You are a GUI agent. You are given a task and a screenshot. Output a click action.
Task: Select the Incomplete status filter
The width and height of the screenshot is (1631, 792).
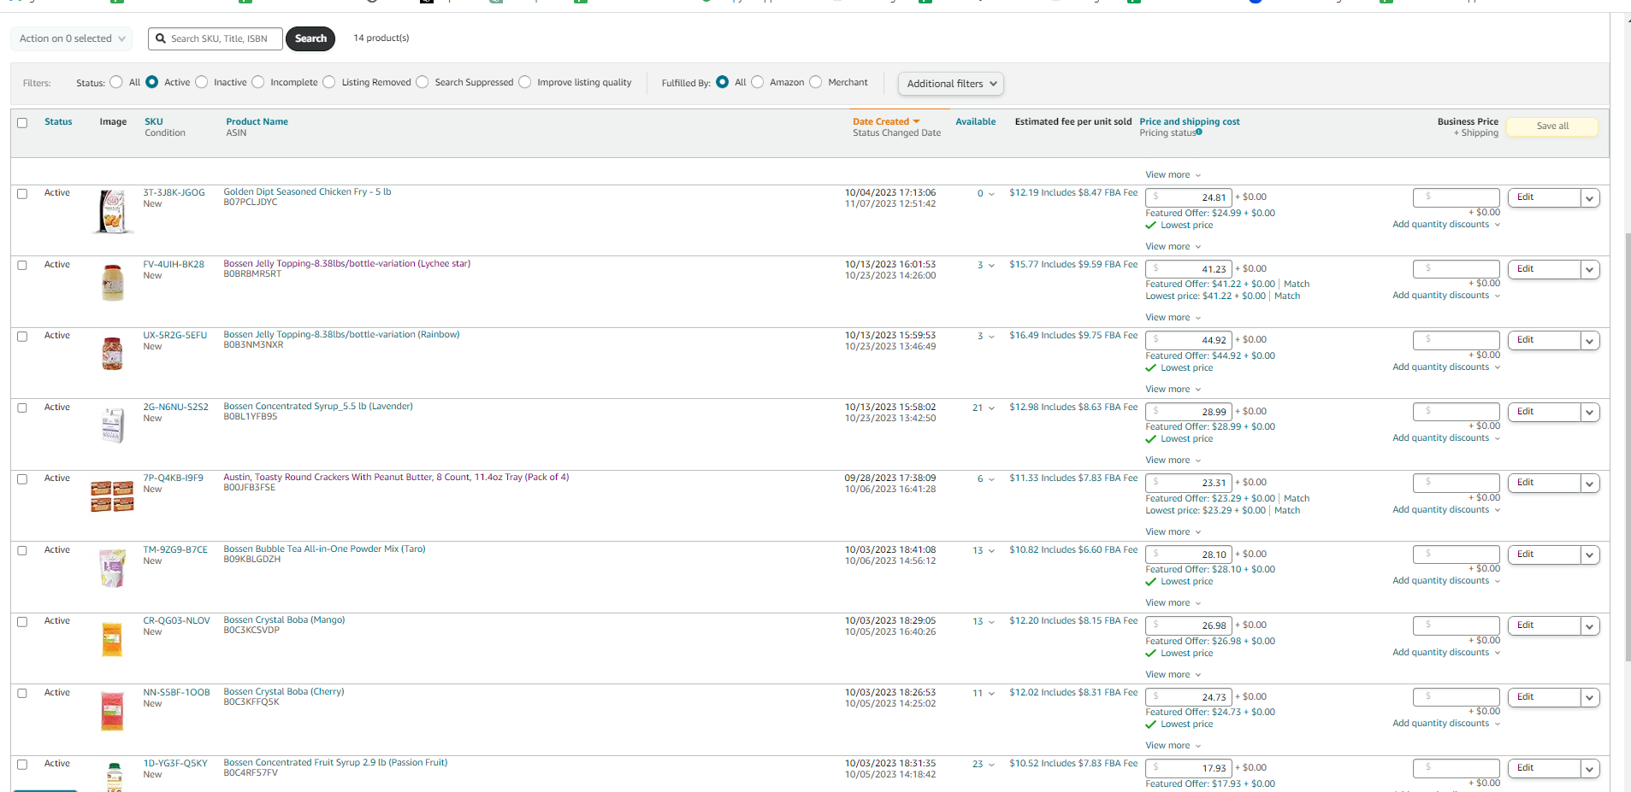tap(258, 82)
